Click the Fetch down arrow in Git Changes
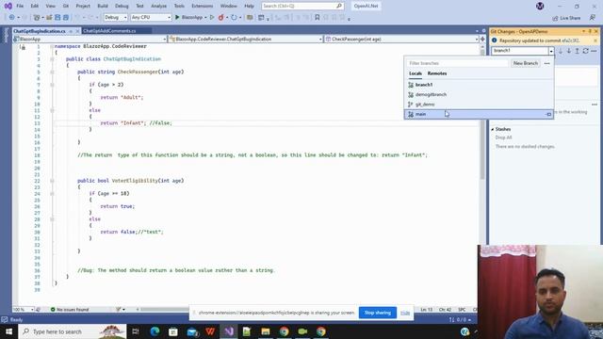This screenshot has width=603, height=339. pyautogui.click(x=561, y=51)
